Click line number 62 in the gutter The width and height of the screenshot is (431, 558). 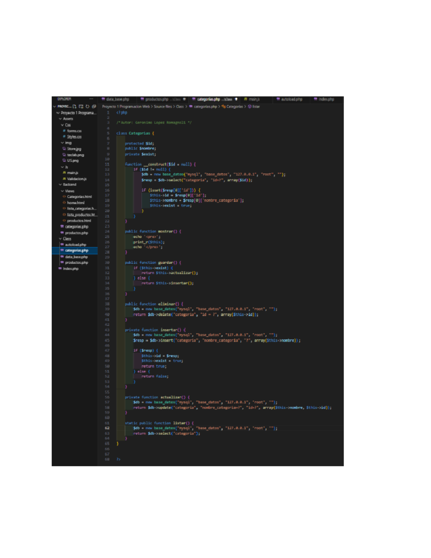point(107,428)
